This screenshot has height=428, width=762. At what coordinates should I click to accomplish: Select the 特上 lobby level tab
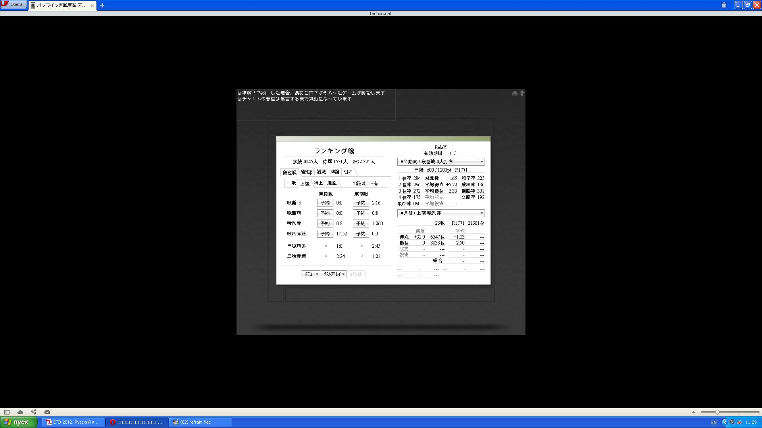pyautogui.click(x=318, y=183)
